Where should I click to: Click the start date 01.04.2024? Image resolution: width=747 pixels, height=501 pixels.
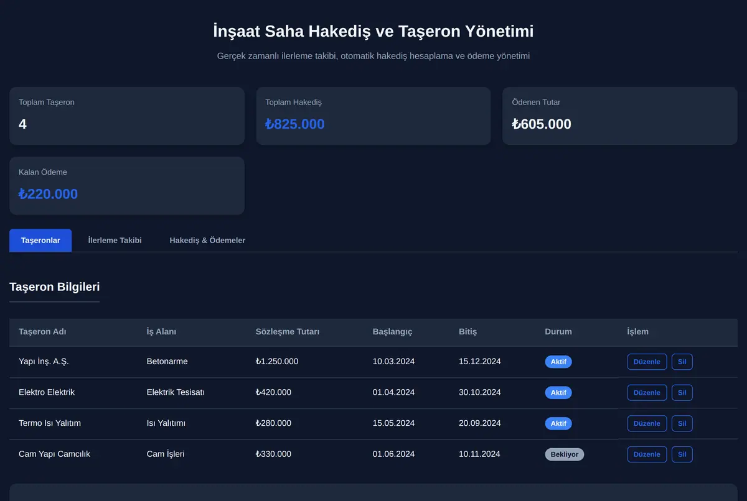pos(393,392)
